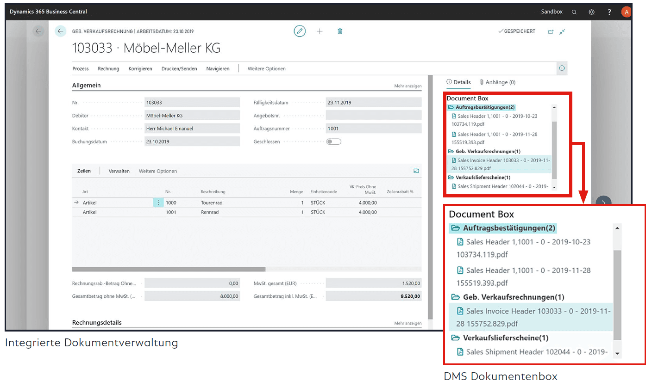Click the Tourenrad description cell
This screenshot has width=652, height=387.
point(213,203)
